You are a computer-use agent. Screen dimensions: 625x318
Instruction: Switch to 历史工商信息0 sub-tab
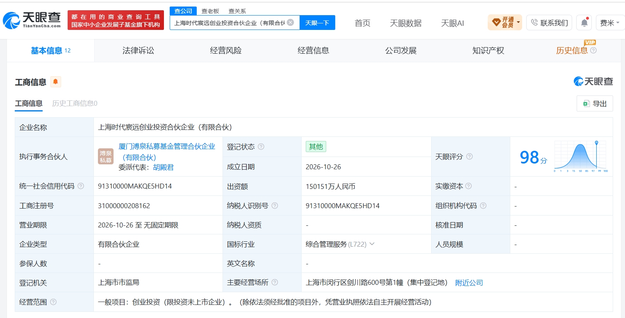click(x=75, y=103)
